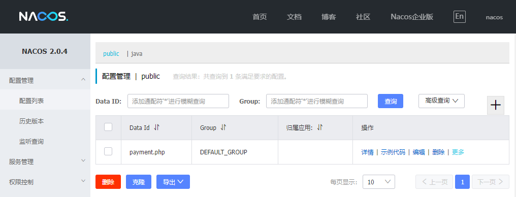Switch language with the En icon
The width and height of the screenshot is (516, 197).
click(460, 17)
